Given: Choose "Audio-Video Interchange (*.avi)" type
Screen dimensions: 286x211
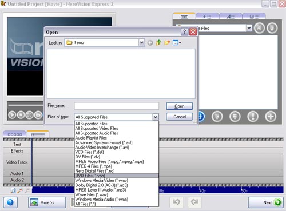Looking at the screenshot, I should (x=117, y=148).
